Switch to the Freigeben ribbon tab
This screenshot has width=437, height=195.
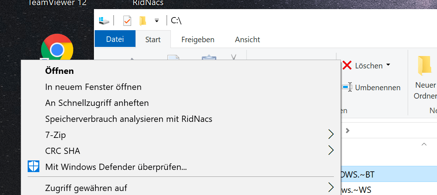(198, 39)
